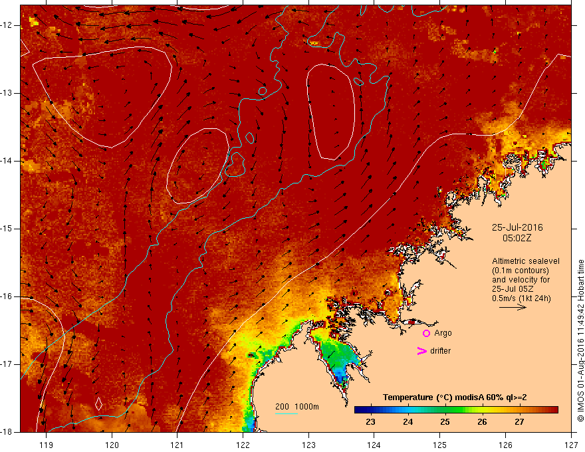Click longitude axis label '120'
This screenshot has width=585, height=452.
(x=112, y=445)
